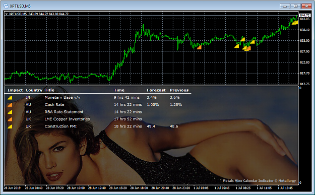The height and width of the screenshot is (195, 315).
Task: Click the 3.4% forecast value
Action: [152, 97]
